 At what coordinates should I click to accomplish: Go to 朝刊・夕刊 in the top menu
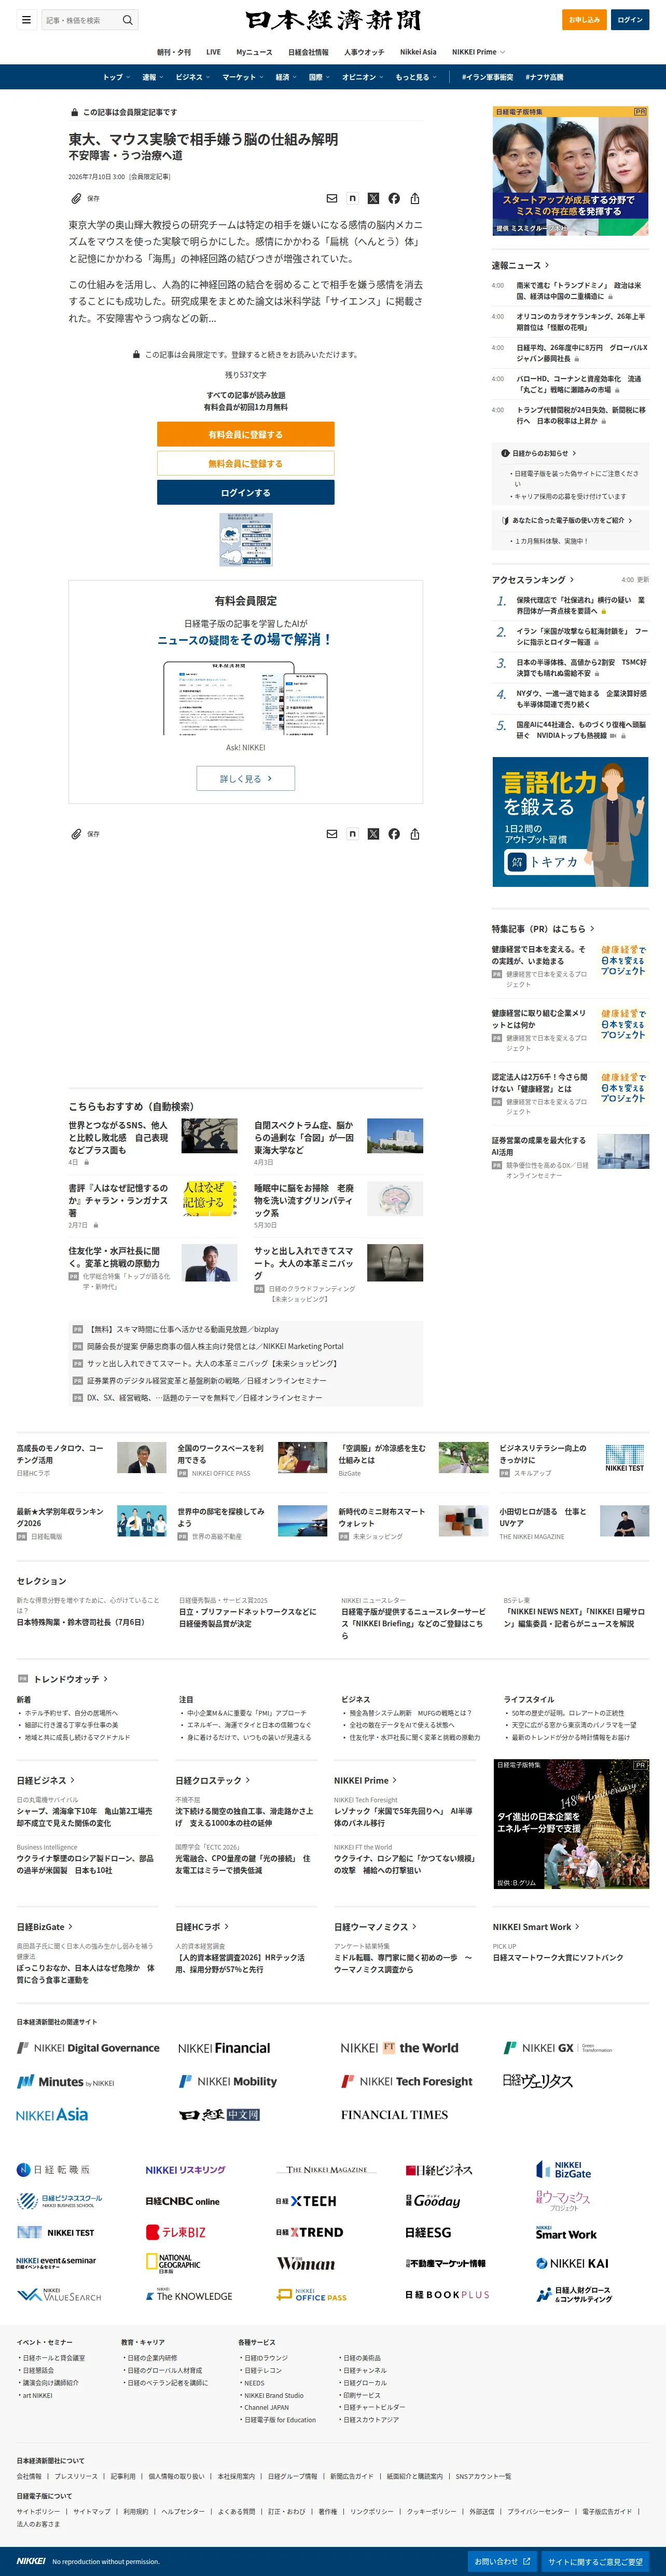(x=174, y=52)
